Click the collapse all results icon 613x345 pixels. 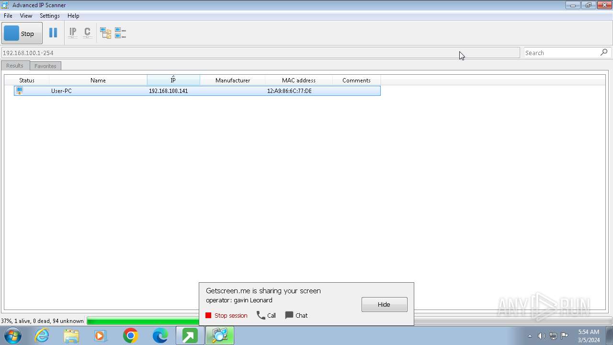tap(120, 33)
